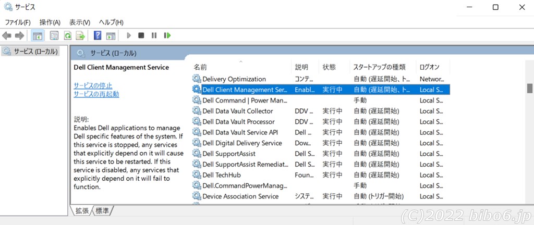Select the Delivery Optimization service name

point(234,79)
